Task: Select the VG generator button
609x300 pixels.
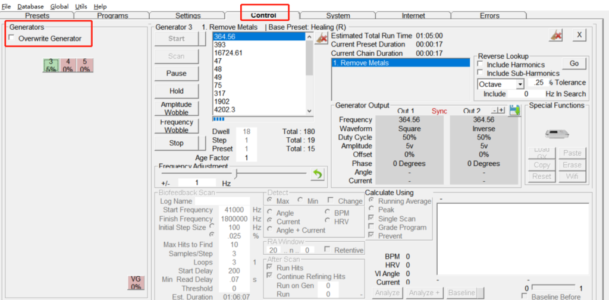Action: 136,283
